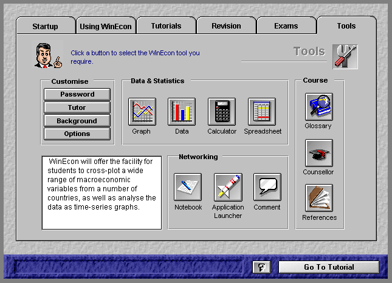The height and width of the screenshot is (283, 392).
Task: Click the Glossary label text
Action: [x=318, y=126]
